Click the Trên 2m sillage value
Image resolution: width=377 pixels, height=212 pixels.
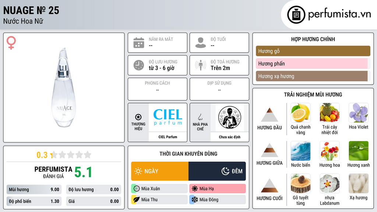pyautogui.click(x=220, y=68)
